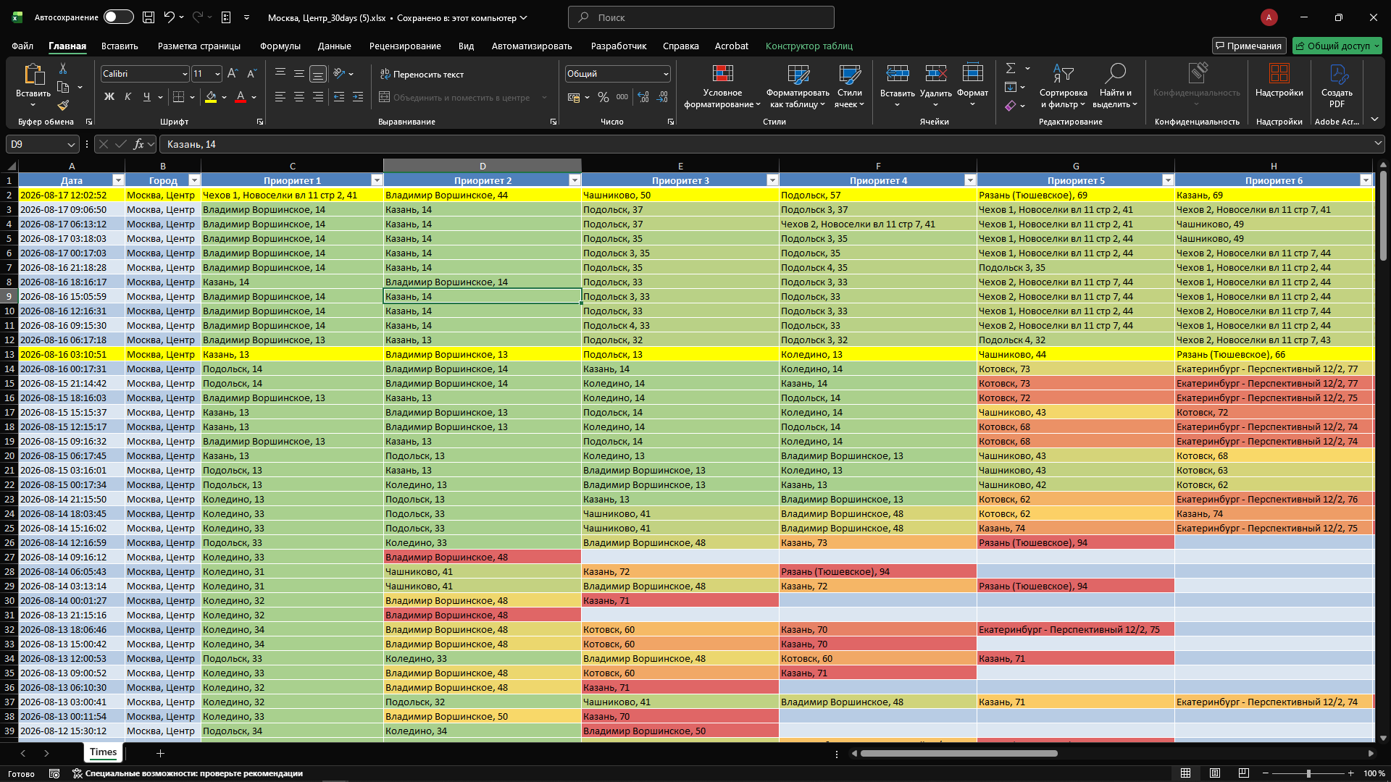Click the Примечания button
The width and height of the screenshot is (1391, 782).
click(1249, 46)
